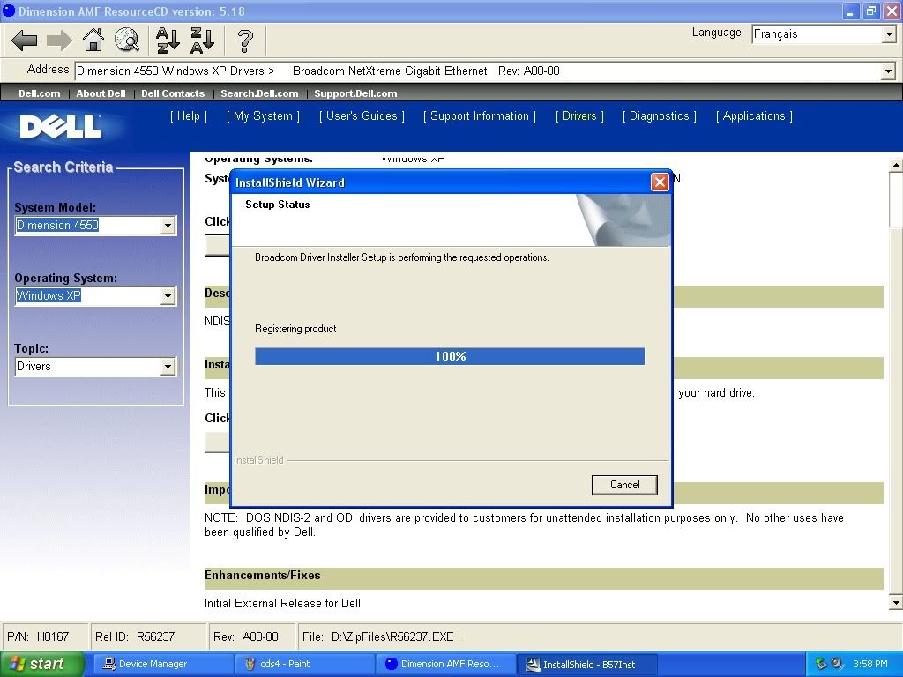Click the Search Criteria panel title
The height and width of the screenshot is (677, 903).
pyautogui.click(x=63, y=167)
